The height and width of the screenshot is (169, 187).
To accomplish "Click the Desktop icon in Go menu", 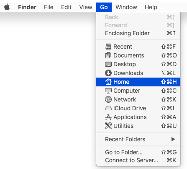I will pyautogui.click(x=108, y=64).
